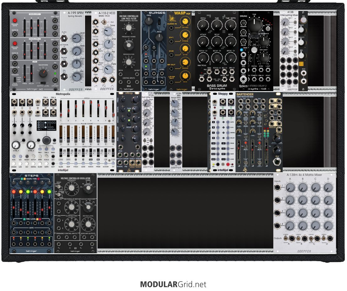Click Metropolix stage 1 pitch slider

pyautogui.click(x=61, y=109)
